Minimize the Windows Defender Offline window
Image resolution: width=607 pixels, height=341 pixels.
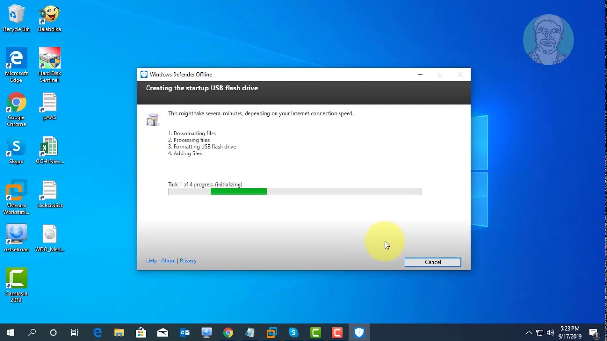(420, 74)
